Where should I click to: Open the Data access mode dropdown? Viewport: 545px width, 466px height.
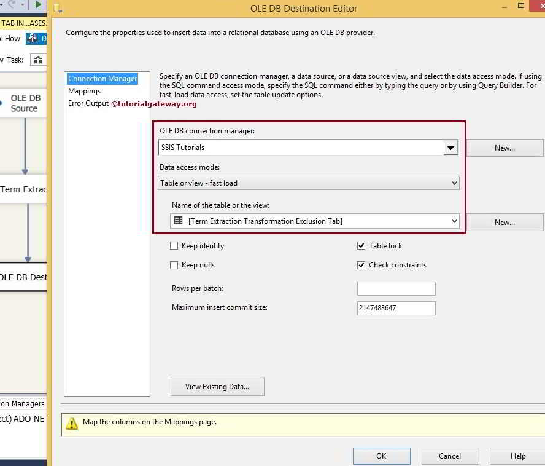click(453, 183)
